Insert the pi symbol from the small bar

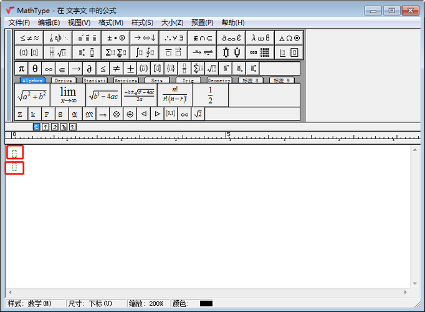21,69
